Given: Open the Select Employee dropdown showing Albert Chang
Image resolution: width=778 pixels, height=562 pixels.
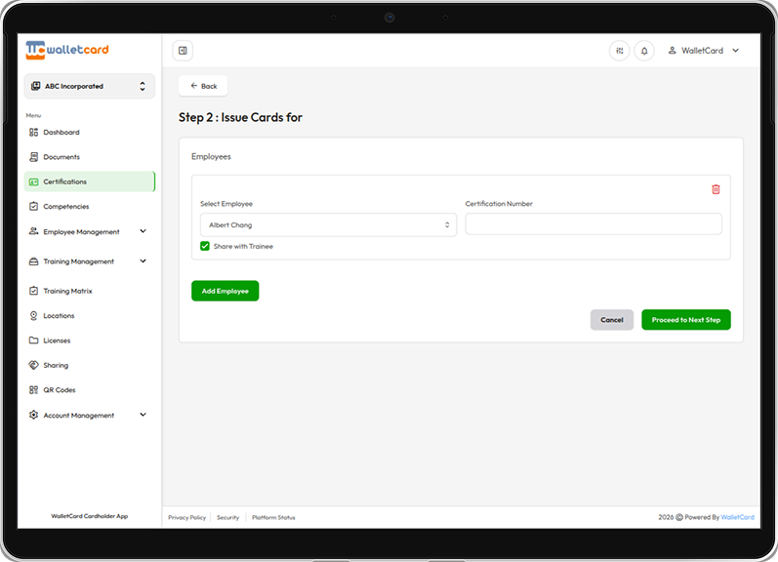Looking at the screenshot, I should (x=328, y=224).
